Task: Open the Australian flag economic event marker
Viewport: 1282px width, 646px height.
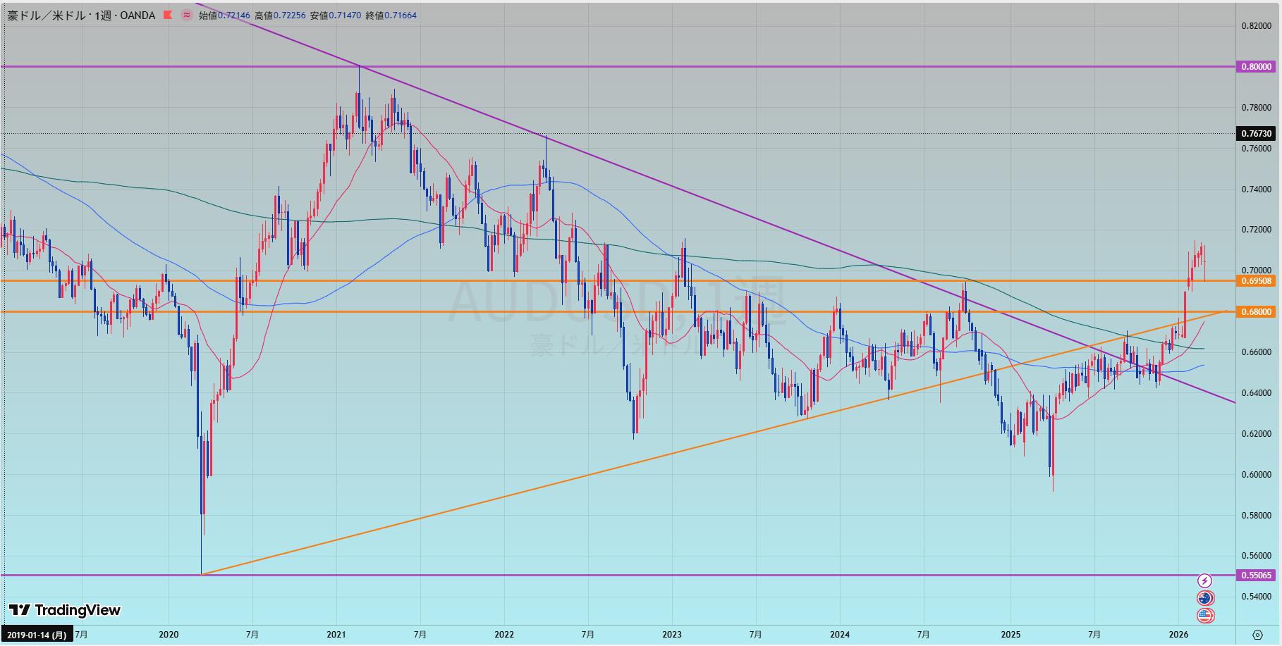Action: (1205, 598)
